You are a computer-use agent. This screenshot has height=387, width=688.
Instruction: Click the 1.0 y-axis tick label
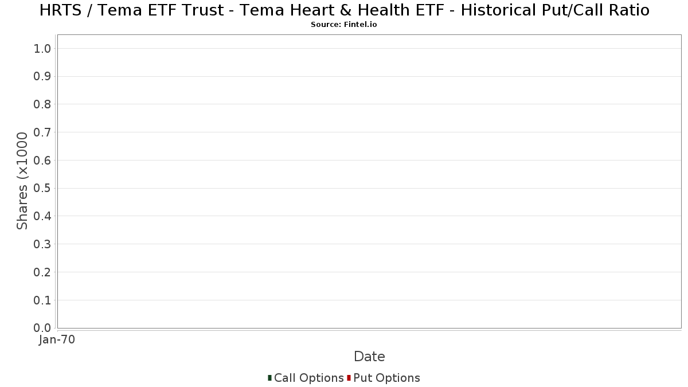pyautogui.click(x=43, y=49)
